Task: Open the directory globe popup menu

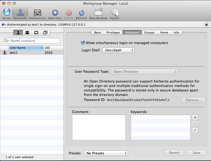Action: (4, 25)
